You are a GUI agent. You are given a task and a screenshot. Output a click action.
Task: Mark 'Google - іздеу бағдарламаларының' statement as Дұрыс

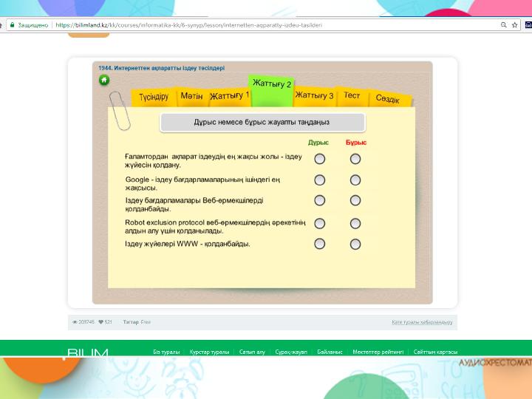320,180
